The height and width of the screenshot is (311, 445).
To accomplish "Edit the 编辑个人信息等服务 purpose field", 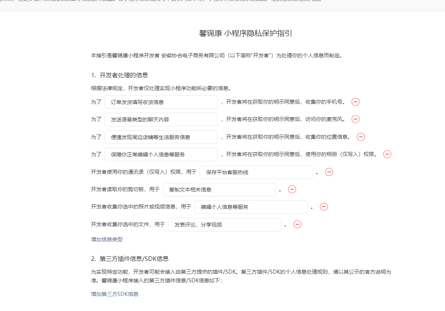I will [251, 207].
